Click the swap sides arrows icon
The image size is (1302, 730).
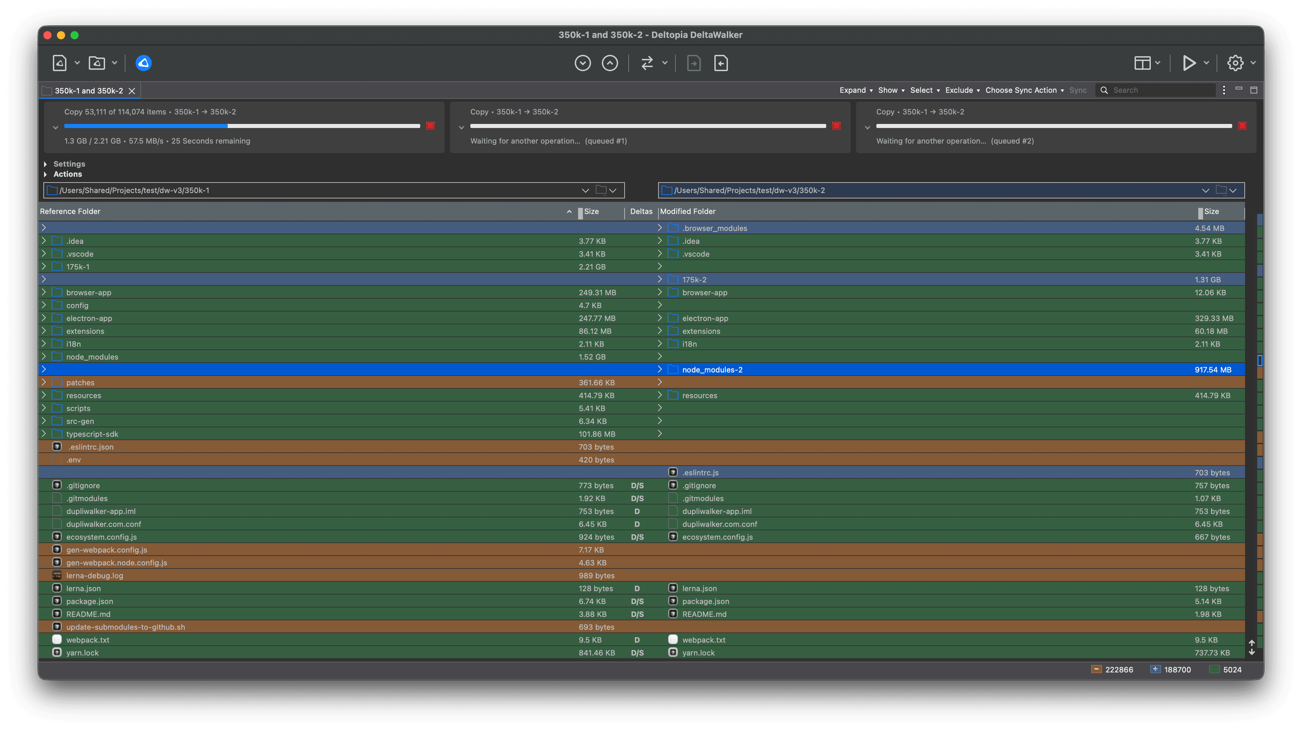point(647,63)
